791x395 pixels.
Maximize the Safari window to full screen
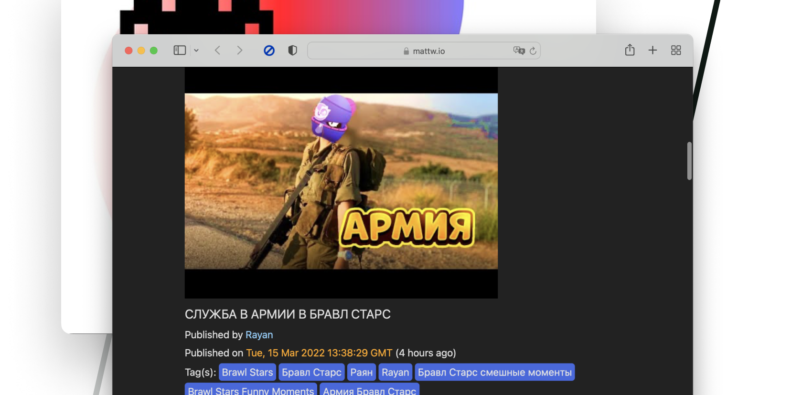coord(154,51)
